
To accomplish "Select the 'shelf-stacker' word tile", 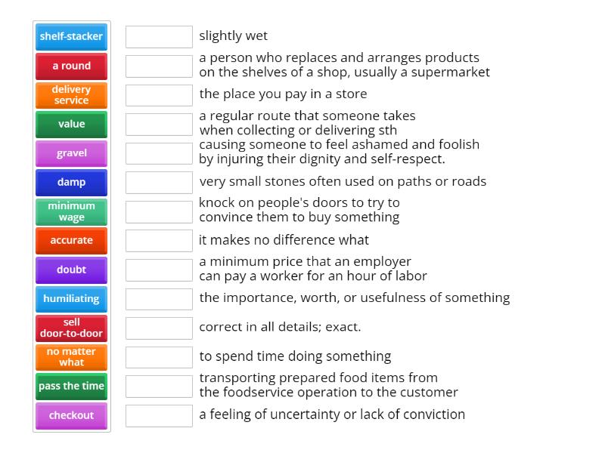I will [x=71, y=36].
